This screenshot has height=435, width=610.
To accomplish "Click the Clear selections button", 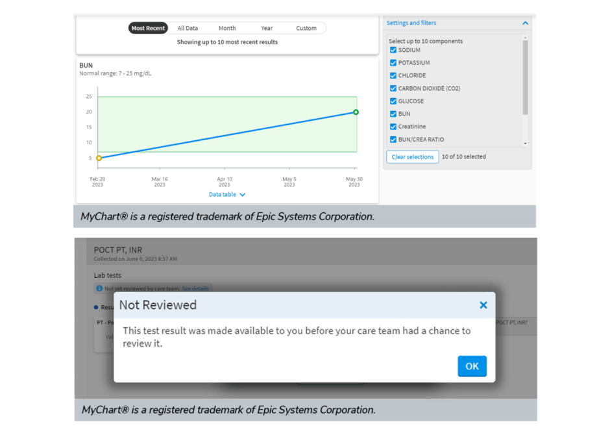I will click(x=413, y=157).
